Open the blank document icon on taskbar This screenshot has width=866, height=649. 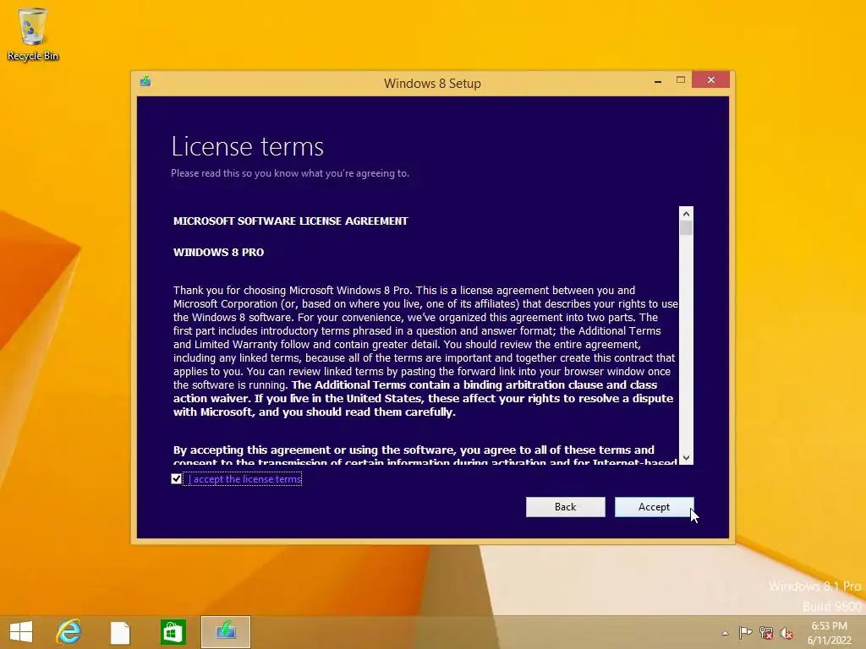click(x=120, y=632)
